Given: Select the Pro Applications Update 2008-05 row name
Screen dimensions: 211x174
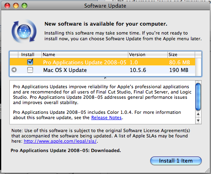Looking at the screenshot, I should (85, 62).
